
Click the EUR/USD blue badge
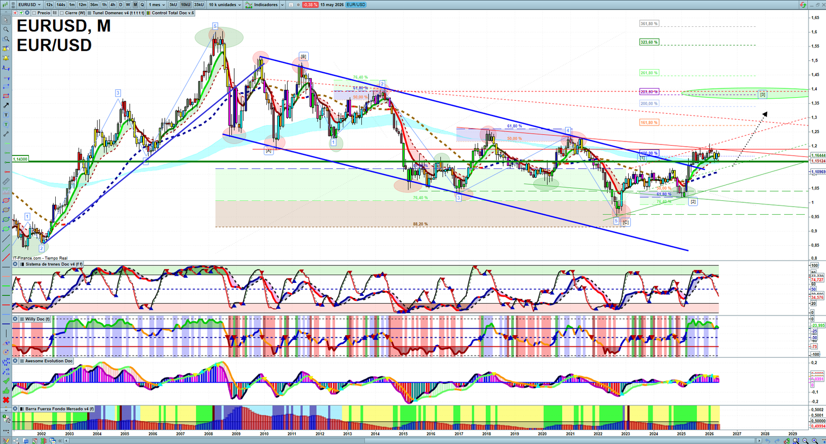[356, 5]
